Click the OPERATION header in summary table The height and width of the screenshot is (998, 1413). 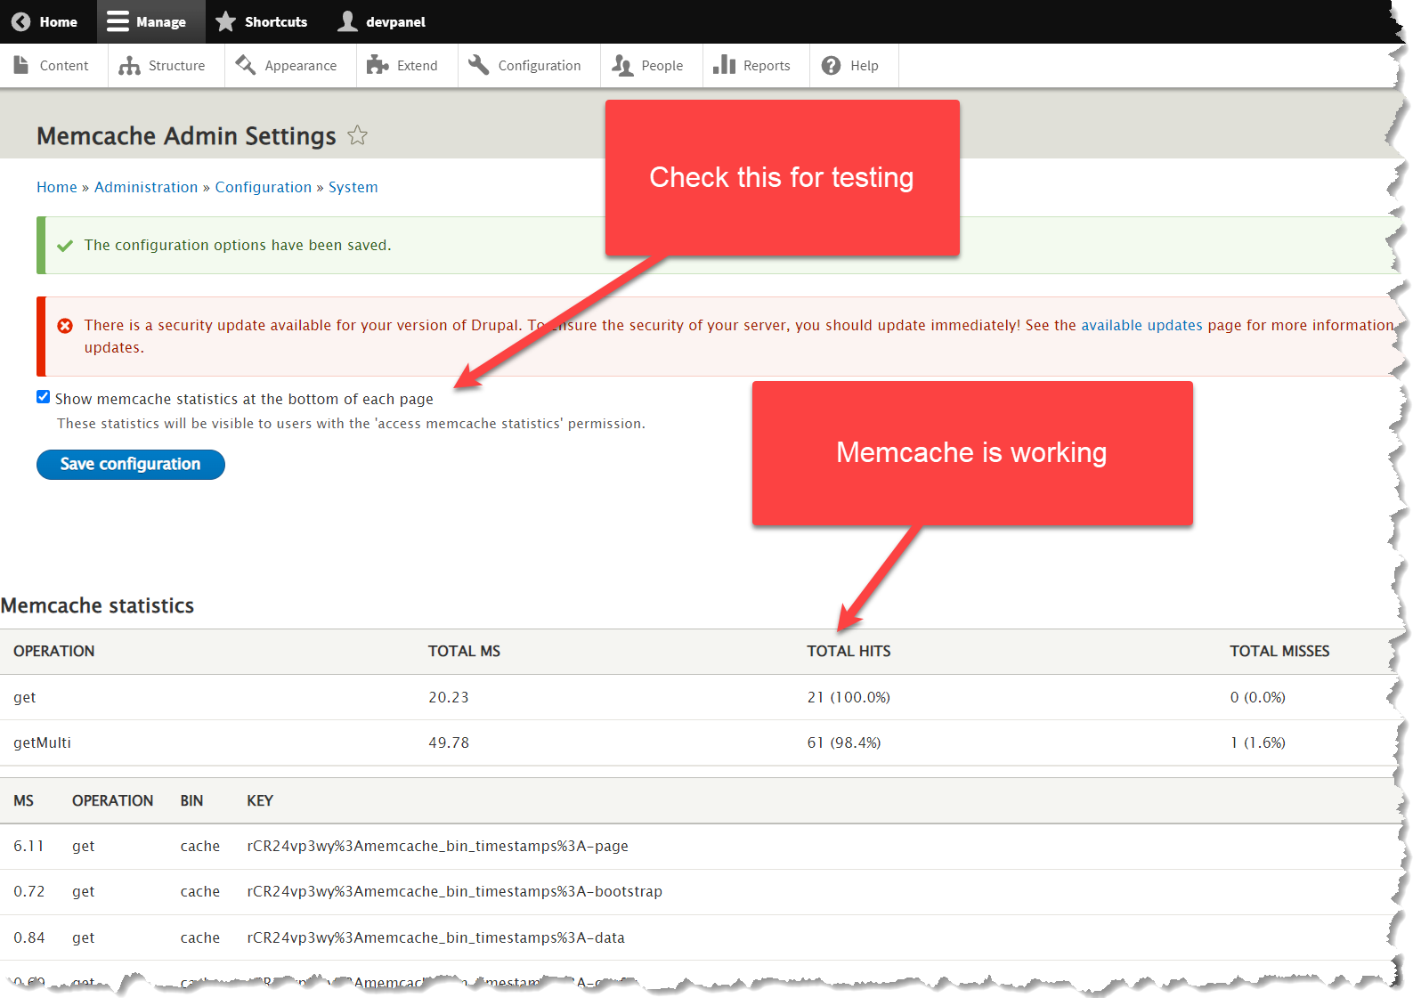tap(53, 651)
